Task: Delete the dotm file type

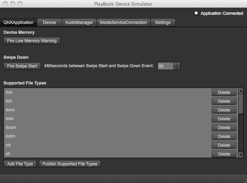Action: (x=224, y=136)
